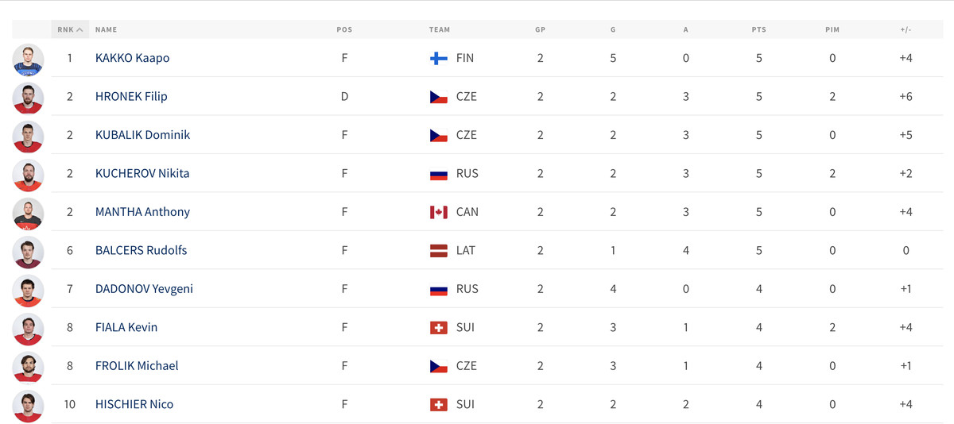Click FROLIK Michael's name link

pyautogui.click(x=137, y=365)
